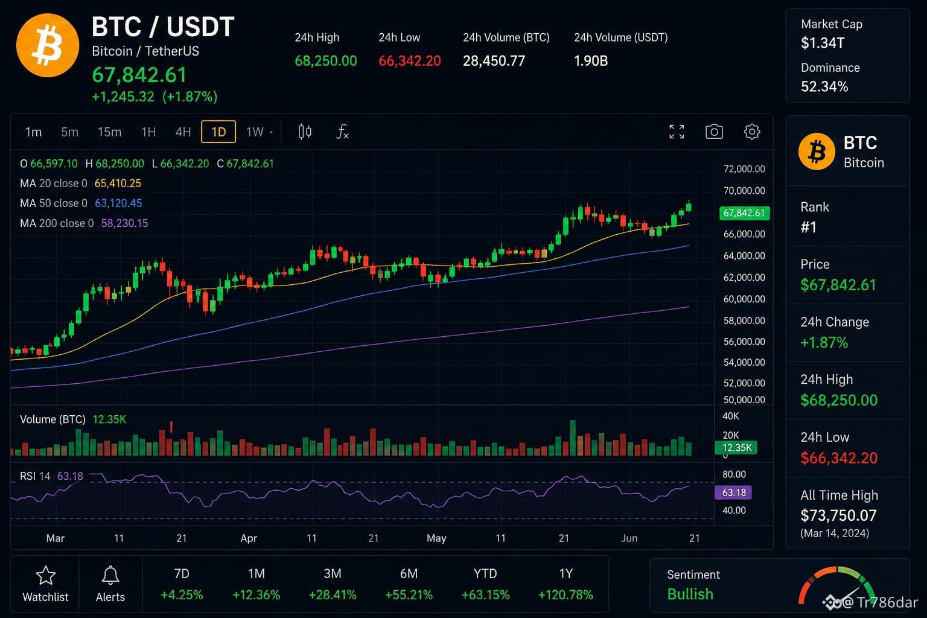Expand the 1W timeframe dropdown
This screenshot has height=618, width=927.
[x=260, y=132]
